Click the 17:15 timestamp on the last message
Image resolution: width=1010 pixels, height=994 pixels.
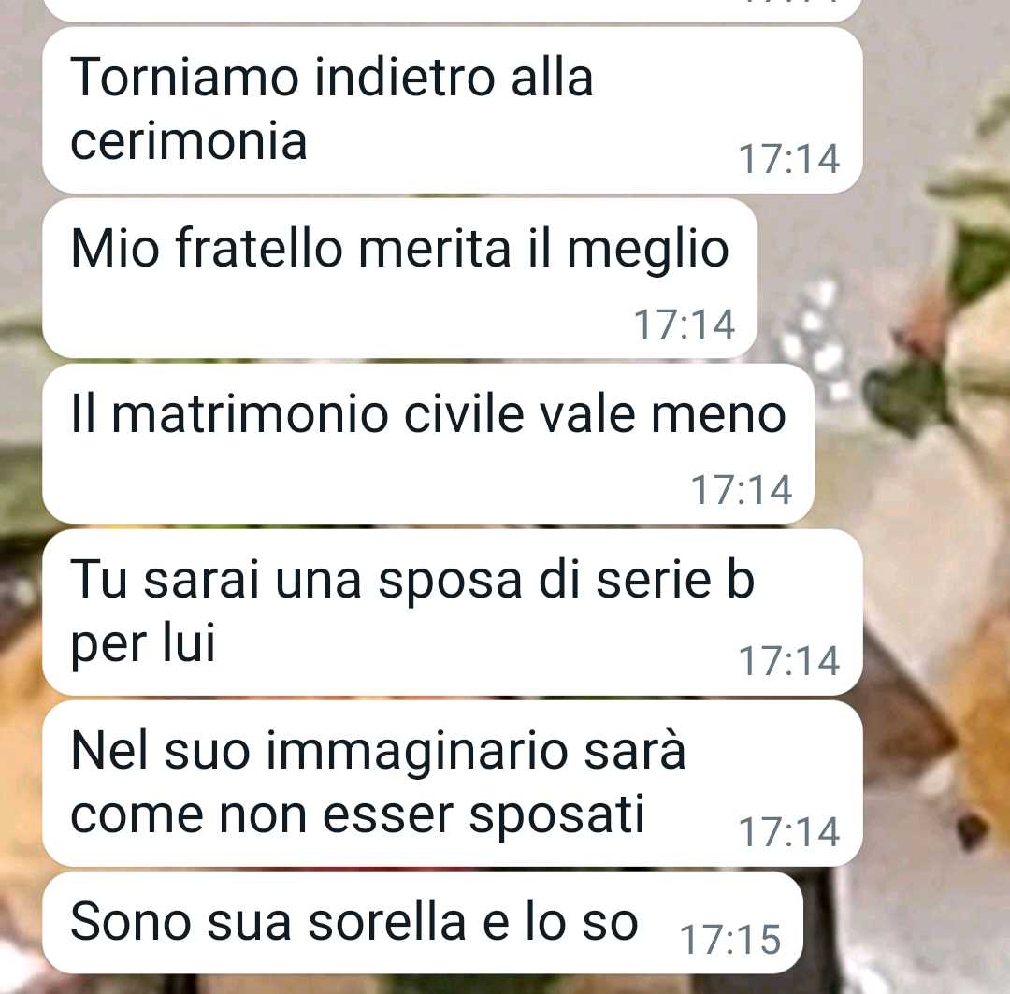730,940
